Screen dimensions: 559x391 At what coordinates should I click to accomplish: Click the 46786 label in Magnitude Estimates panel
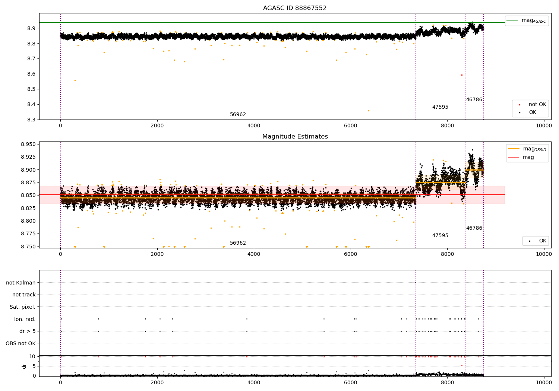point(474,228)
